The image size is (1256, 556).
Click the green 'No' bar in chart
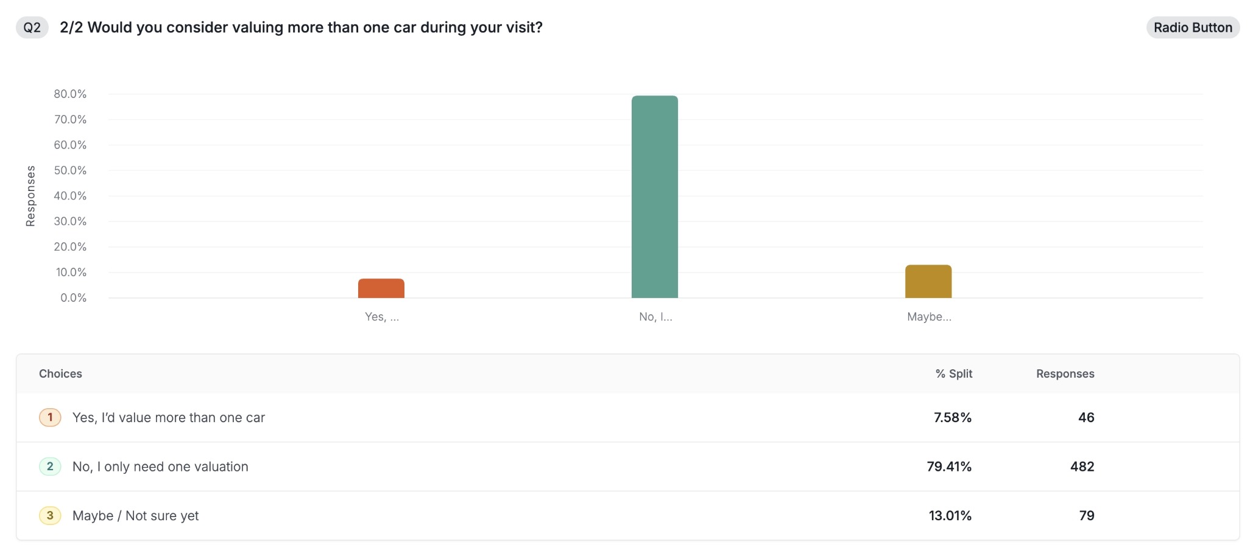(654, 196)
